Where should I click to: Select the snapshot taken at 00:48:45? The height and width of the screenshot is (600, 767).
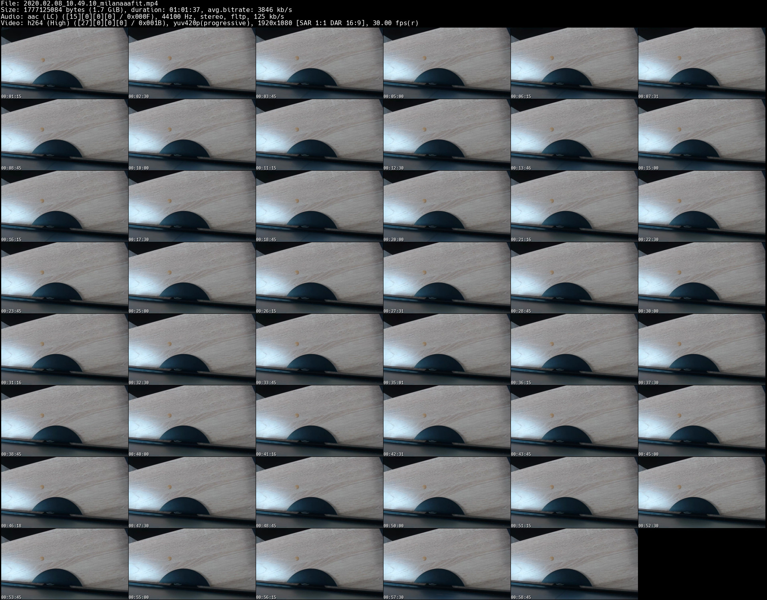pyautogui.click(x=319, y=492)
